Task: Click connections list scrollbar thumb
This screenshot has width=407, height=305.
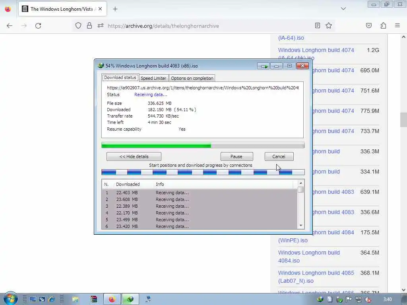Action: tap(301, 189)
